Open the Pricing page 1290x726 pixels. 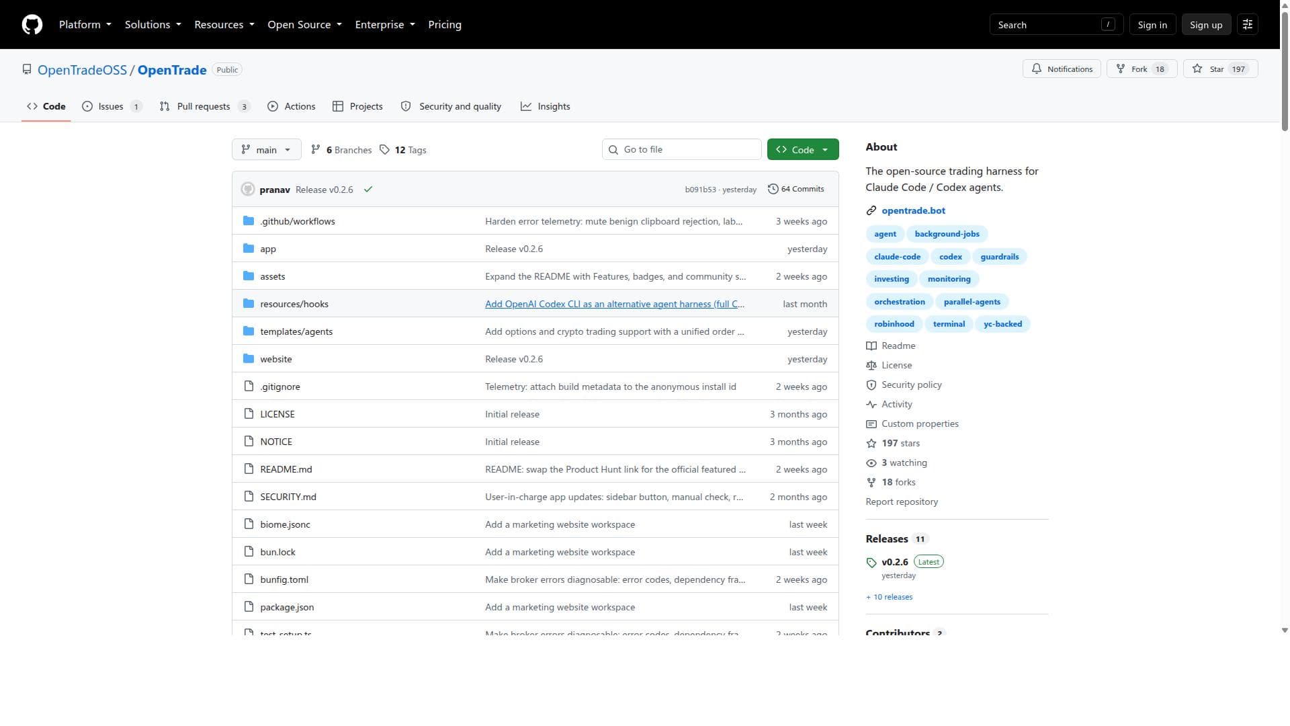(x=445, y=25)
